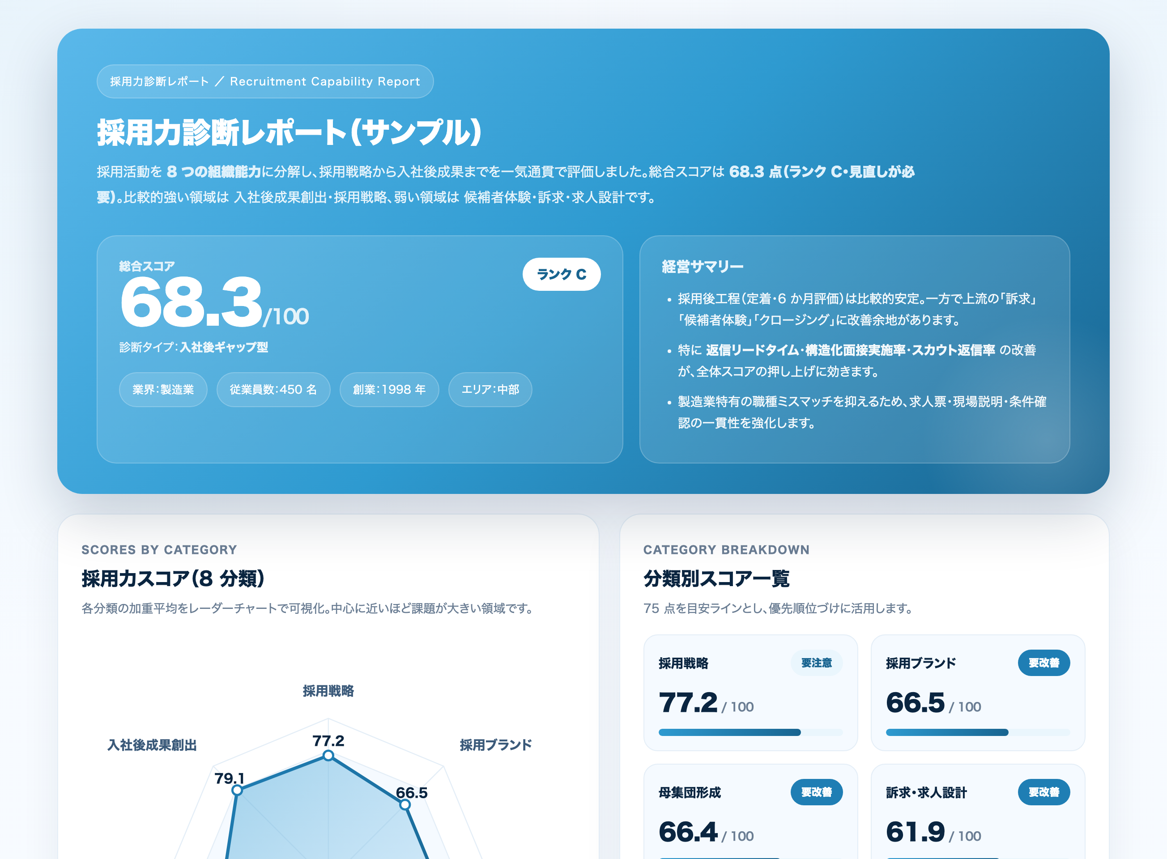
Task: Click the 要注意 badge on 採用戦略 card
Action: (x=817, y=663)
